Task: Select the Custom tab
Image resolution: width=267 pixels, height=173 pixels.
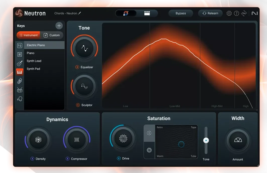Action: (52, 35)
